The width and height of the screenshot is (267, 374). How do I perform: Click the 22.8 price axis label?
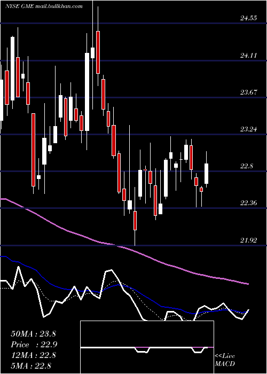point(247,166)
